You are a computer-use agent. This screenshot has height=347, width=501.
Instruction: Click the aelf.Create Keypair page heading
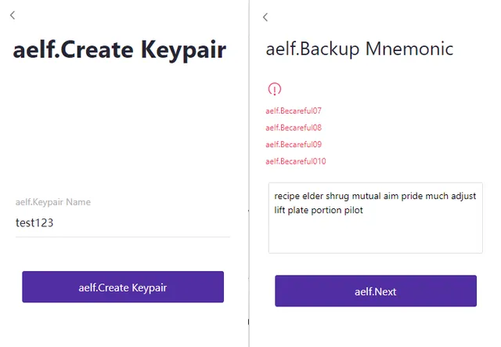[x=120, y=49]
